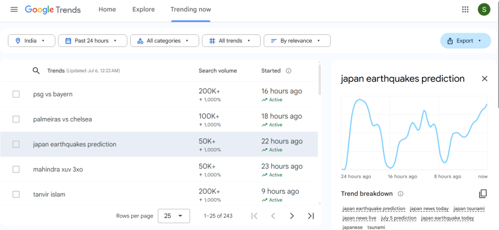Click the calendar icon in Past 24 hours filter
This screenshot has width=499, height=230.
pos(68,41)
